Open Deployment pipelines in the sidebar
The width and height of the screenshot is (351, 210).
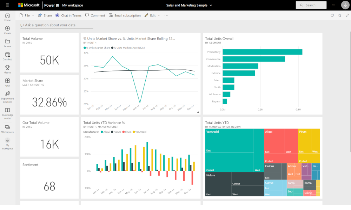click(x=7, y=97)
